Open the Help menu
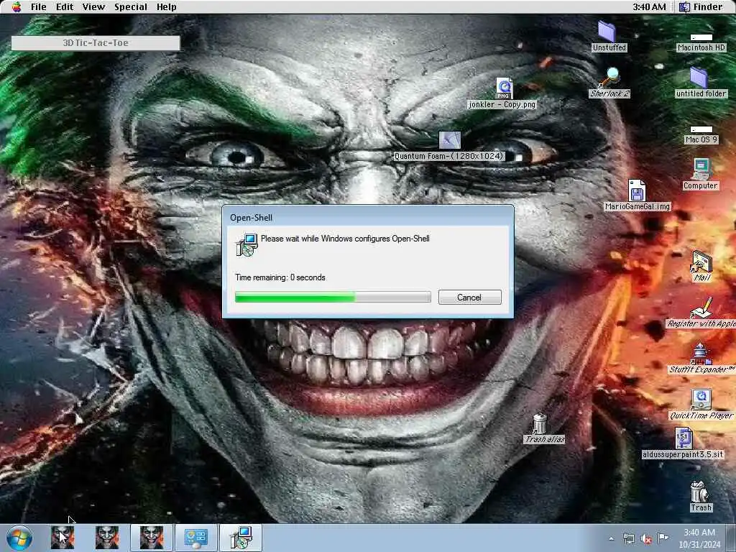 (166, 6)
